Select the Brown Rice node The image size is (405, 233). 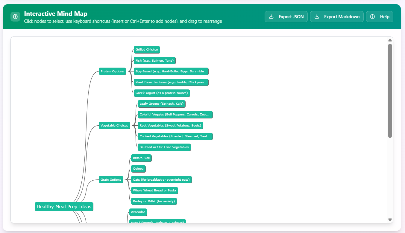click(141, 158)
